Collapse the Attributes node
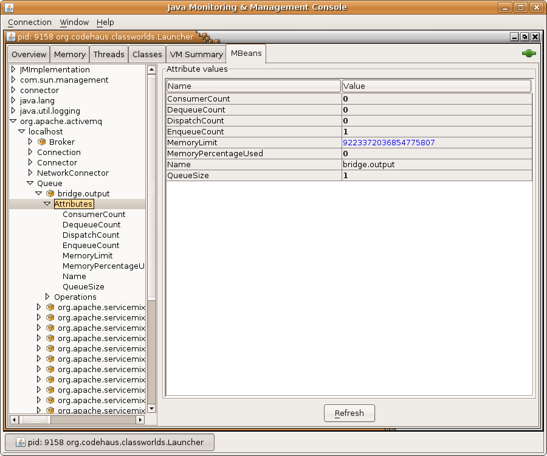547x456 pixels. point(47,204)
